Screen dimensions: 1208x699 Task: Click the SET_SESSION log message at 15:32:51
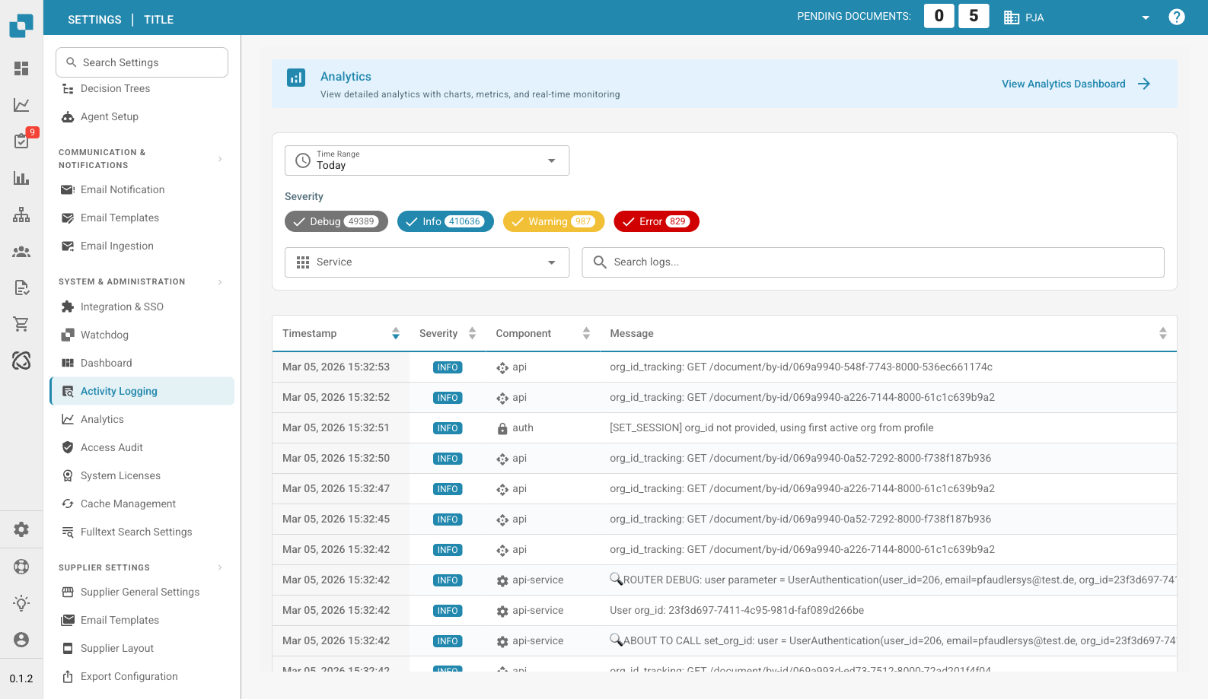point(771,427)
